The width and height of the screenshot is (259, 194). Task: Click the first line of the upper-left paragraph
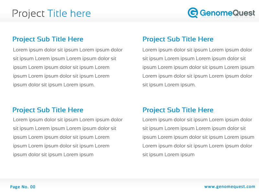(68, 50)
